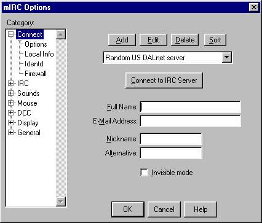262x223 pixels.
Task: Focus the Nickname field
Action: tap(171, 139)
